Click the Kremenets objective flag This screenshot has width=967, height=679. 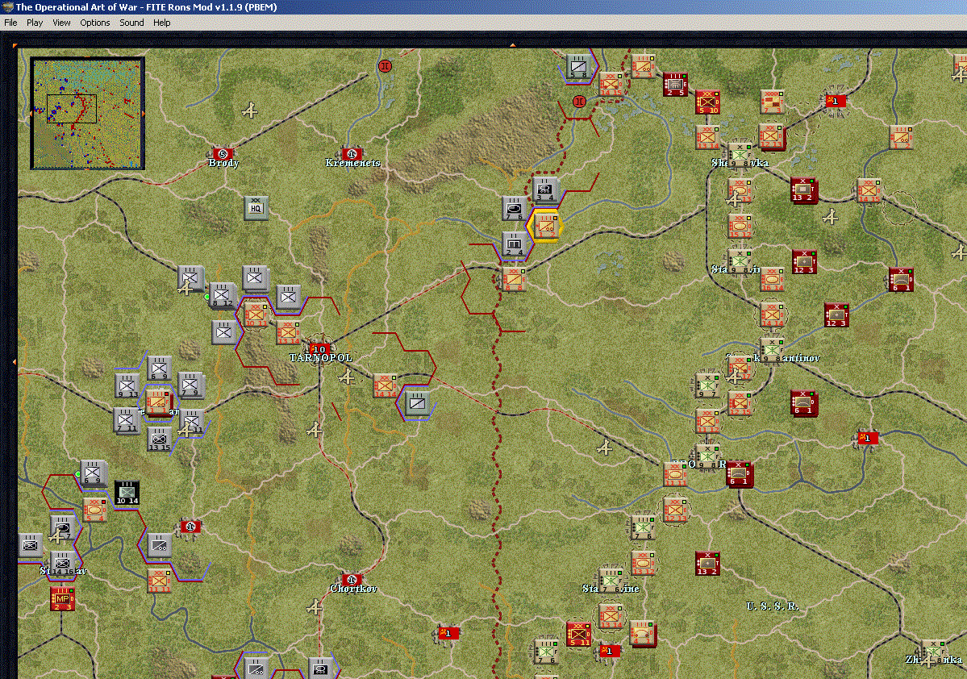click(352, 153)
